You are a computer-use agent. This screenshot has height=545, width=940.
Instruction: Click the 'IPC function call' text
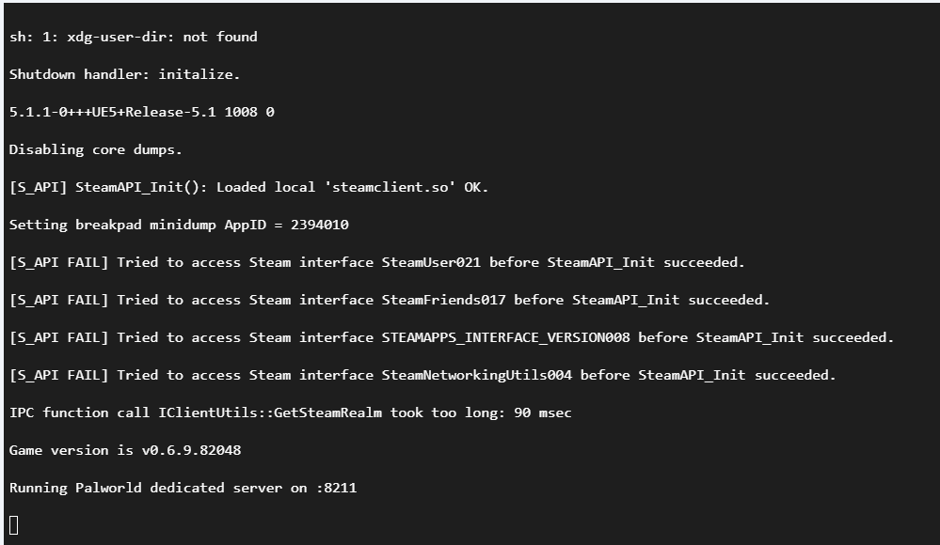point(75,413)
